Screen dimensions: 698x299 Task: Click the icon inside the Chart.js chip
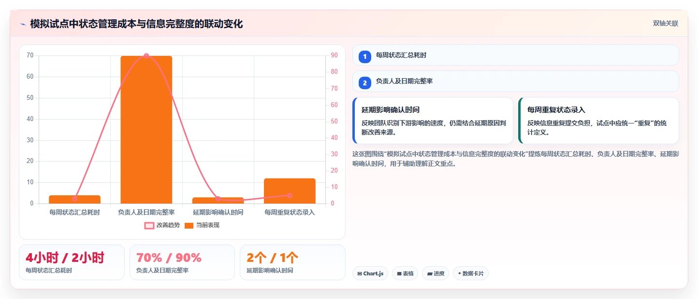click(360, 274)
